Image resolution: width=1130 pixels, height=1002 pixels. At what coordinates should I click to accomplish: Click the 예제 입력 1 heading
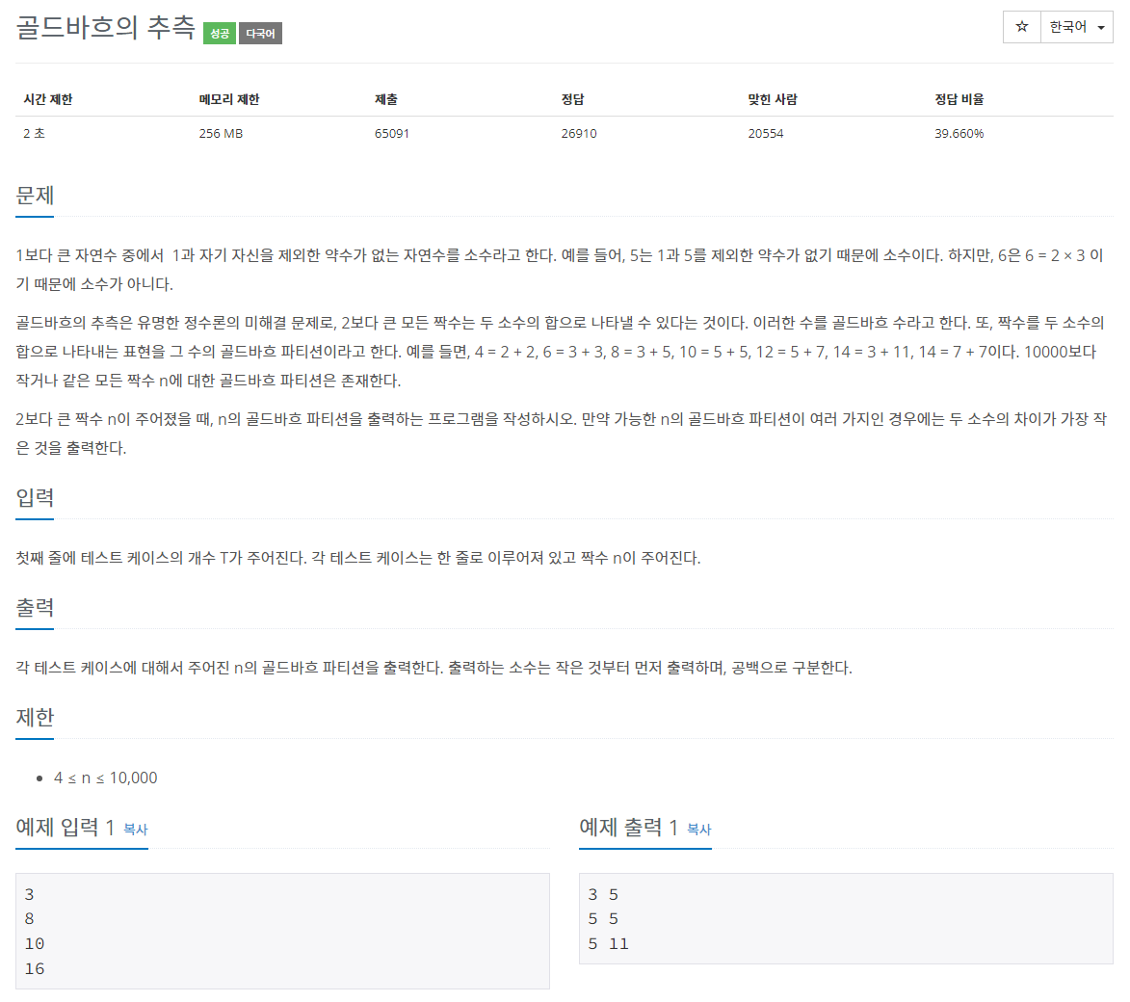[65, 828]
